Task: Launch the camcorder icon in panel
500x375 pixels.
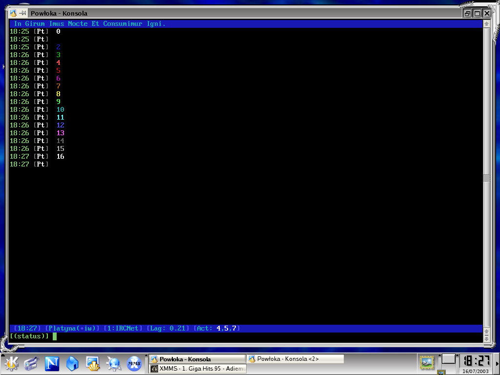Action: click(31, 363)
